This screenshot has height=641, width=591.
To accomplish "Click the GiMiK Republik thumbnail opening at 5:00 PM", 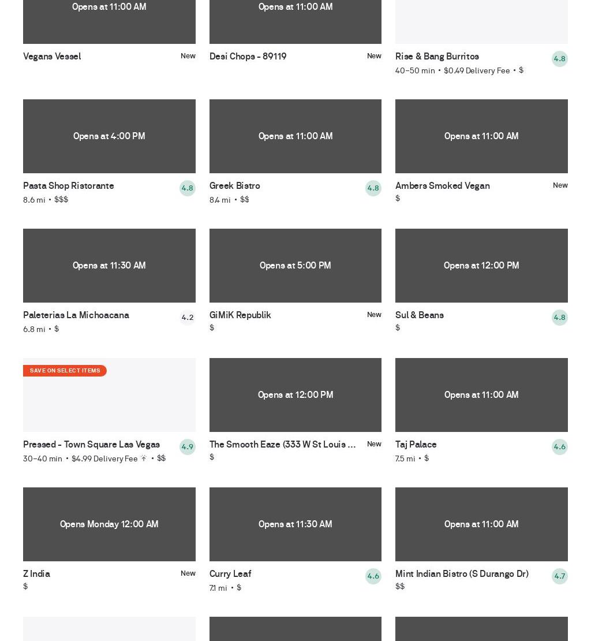I will click(x=295, y=266).
